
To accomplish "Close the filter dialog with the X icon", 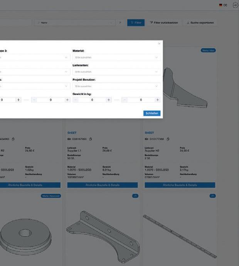I will pyautogui.click(x=159, y=44).
